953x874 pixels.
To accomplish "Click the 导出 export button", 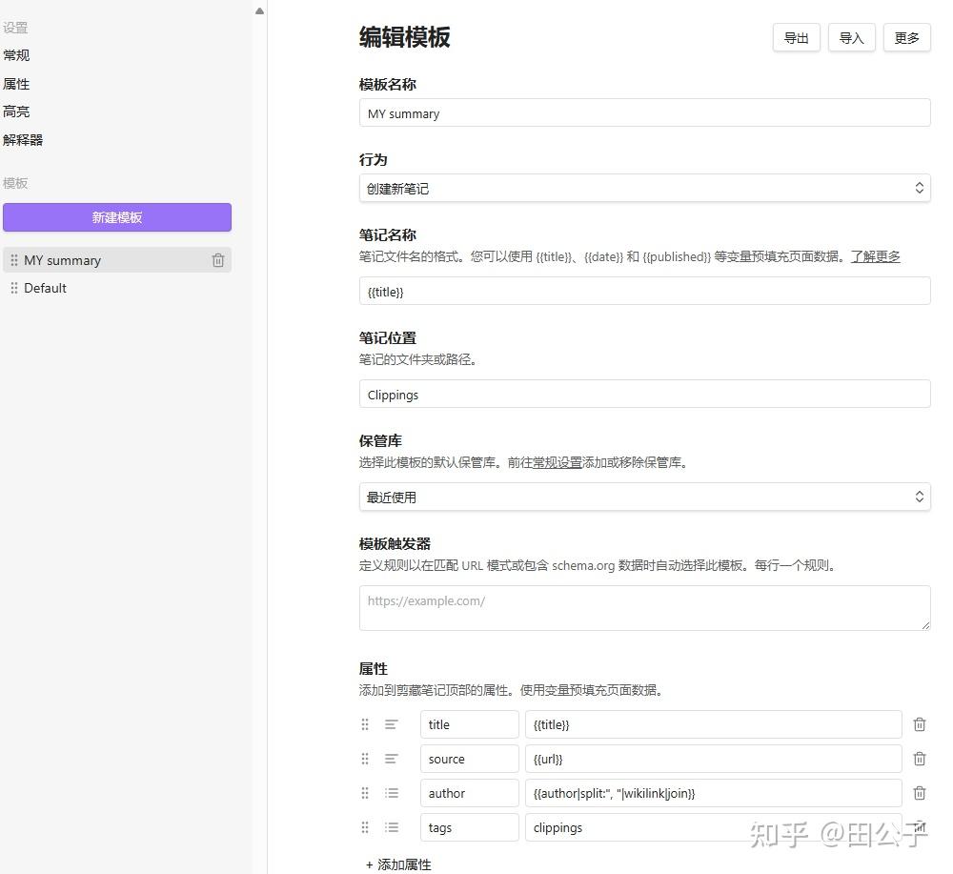I will [x=796, y=37].
